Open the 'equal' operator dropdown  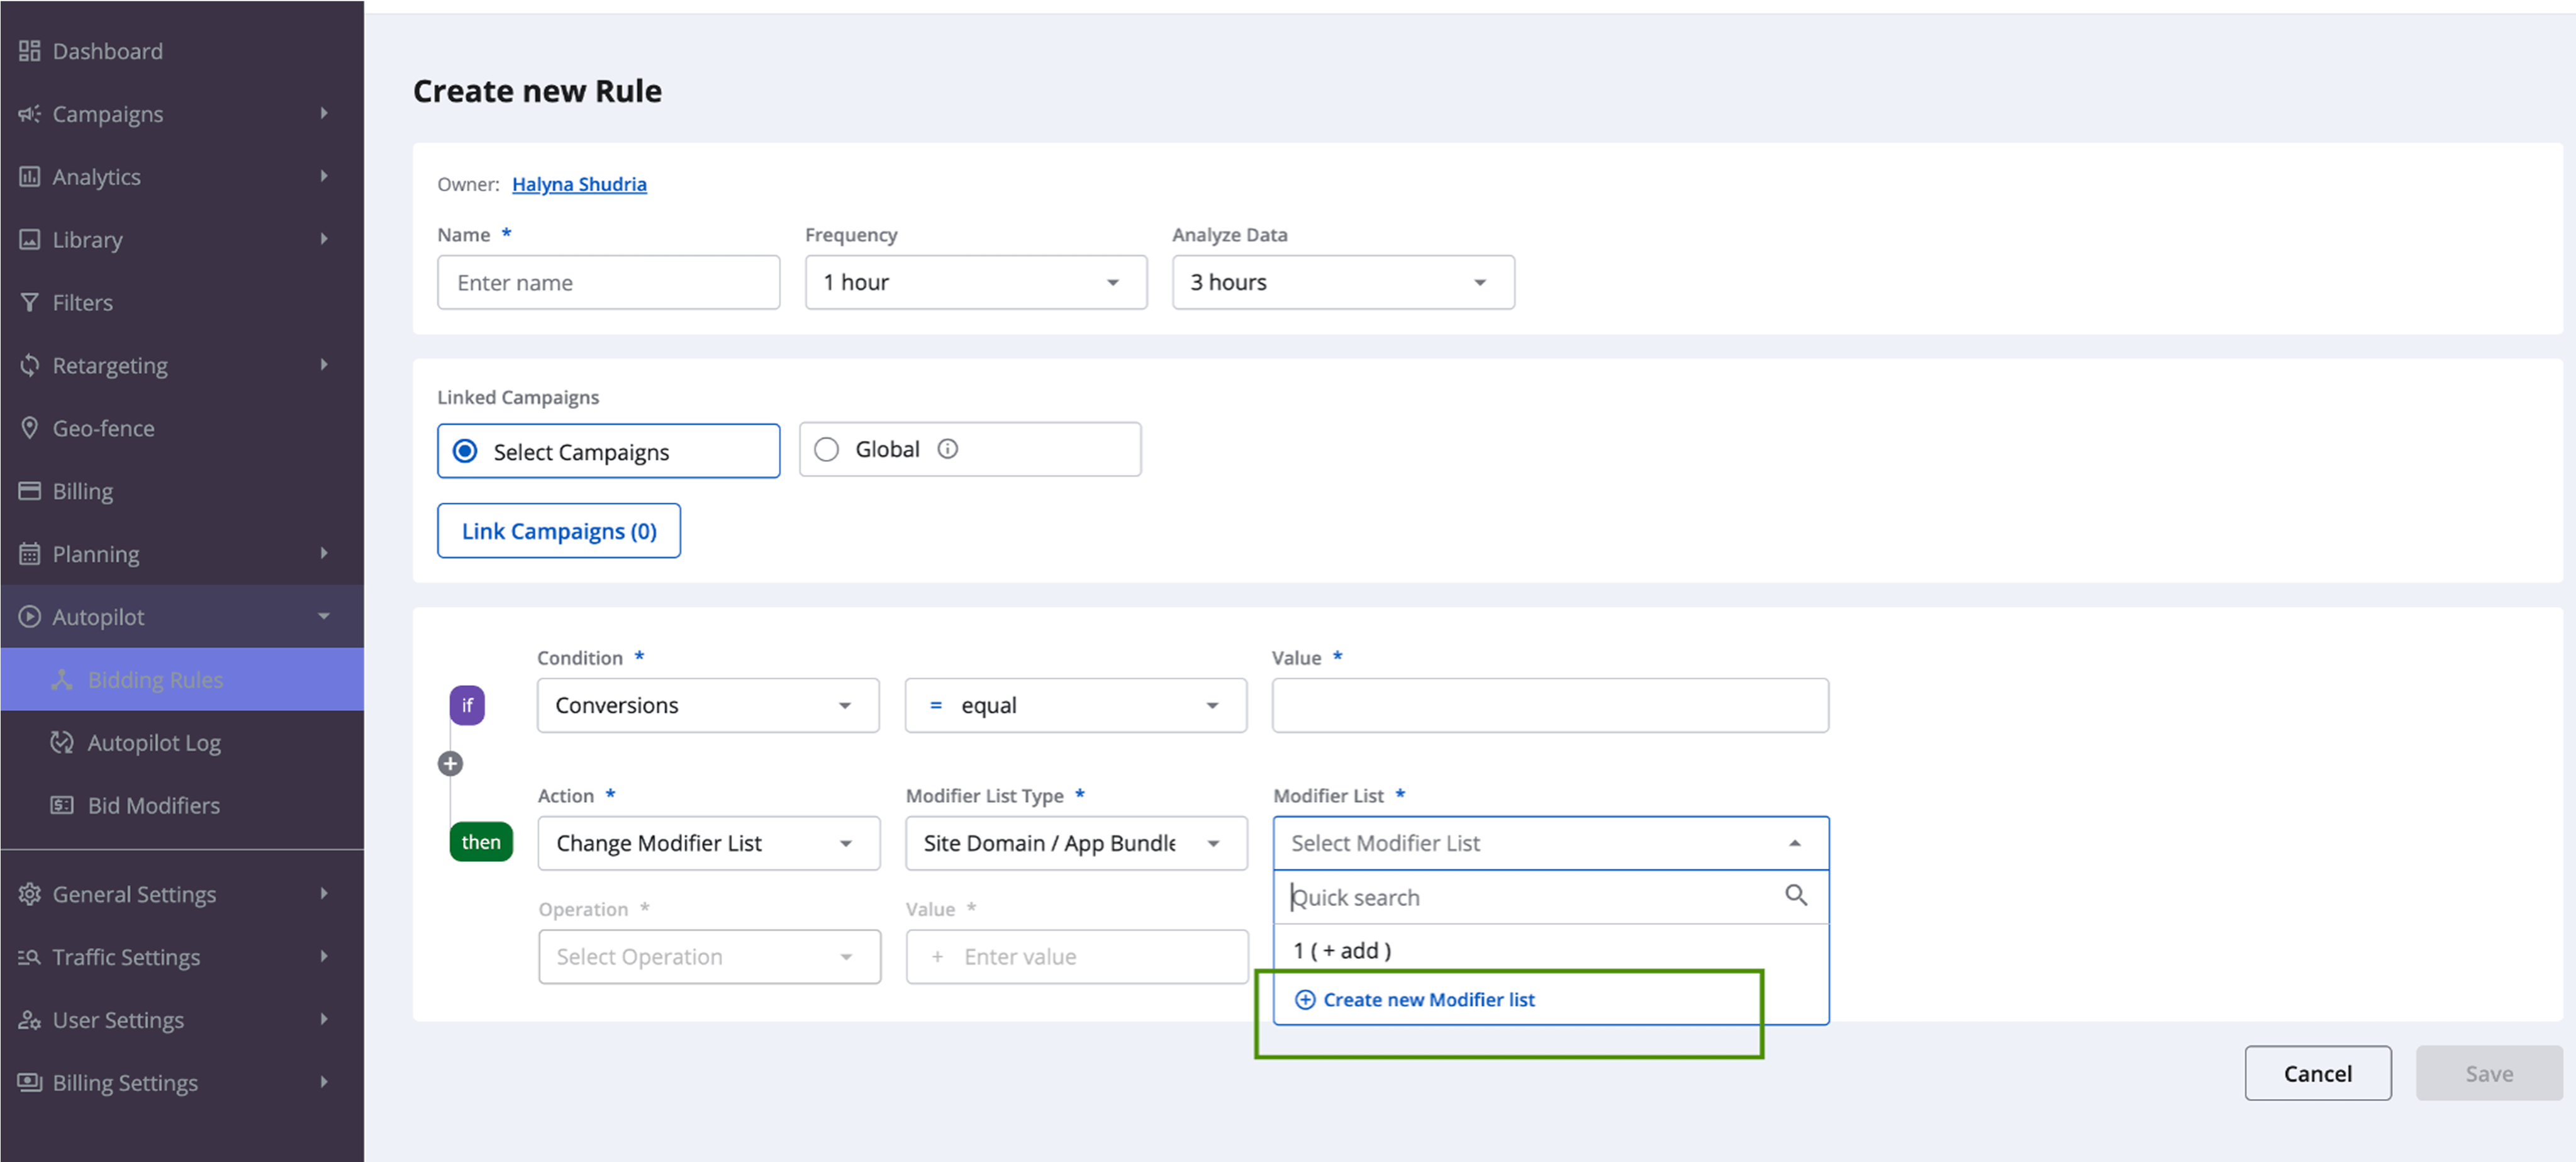coord(1076,705)
